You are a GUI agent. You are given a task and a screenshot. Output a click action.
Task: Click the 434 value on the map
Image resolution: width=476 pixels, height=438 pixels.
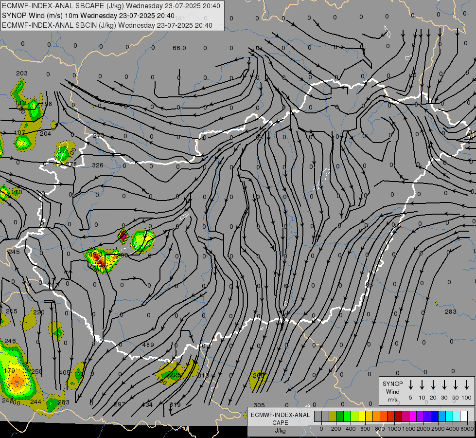tap(147, 404)
